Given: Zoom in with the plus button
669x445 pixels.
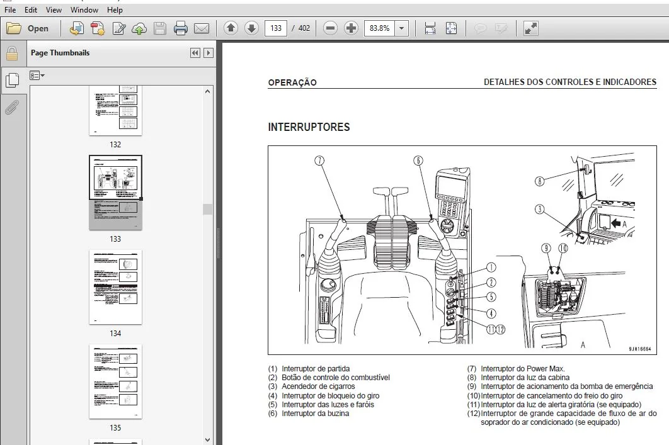Looking at the screenshot, I should (351, 28).
